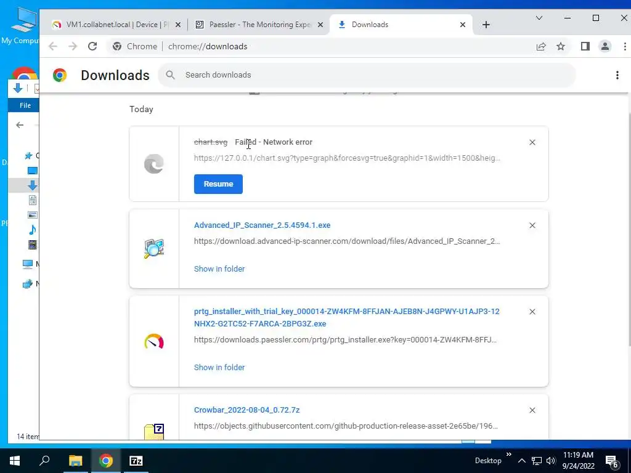Click the Chrome taskbar icon
The width and height of the screenshot is (631, 473).
click(x=106, y=461)
